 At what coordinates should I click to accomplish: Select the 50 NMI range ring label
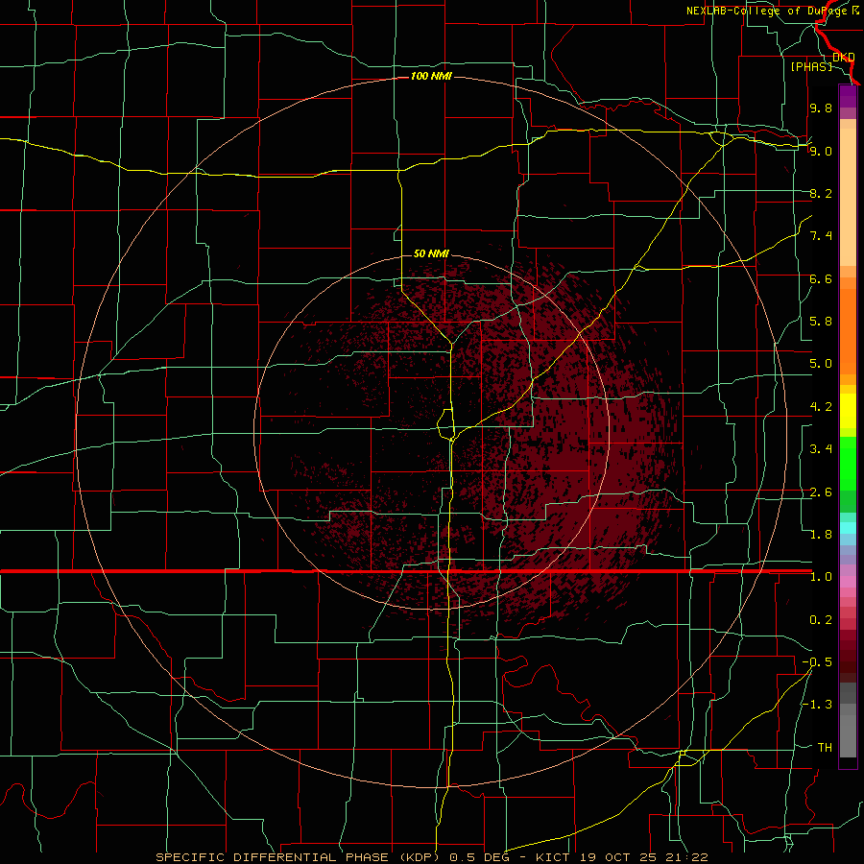(431, 253)
